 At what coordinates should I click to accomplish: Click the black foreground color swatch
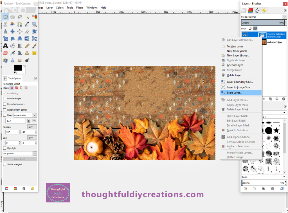click(x=18, y=68)
